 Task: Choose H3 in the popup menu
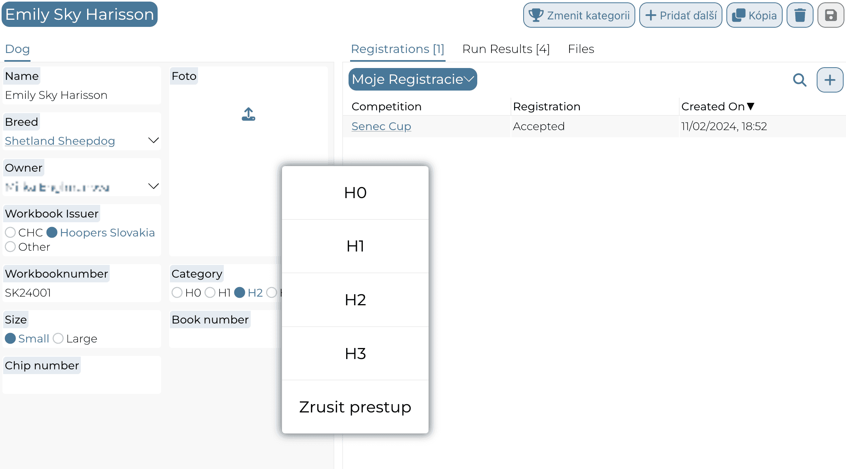click(x=355, y=354)
